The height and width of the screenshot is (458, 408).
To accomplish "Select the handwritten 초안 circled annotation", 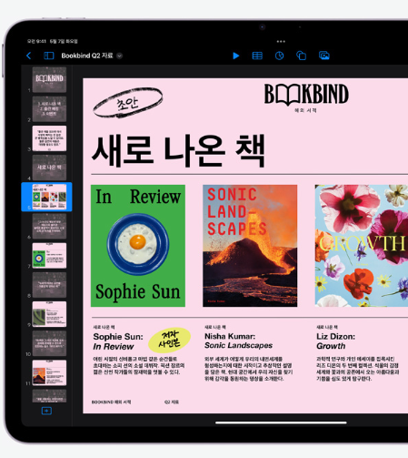I will [x=127, y=103].
